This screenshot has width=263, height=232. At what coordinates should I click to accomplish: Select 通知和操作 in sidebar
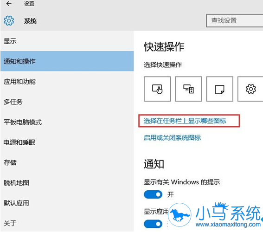[x=67, y=61]
